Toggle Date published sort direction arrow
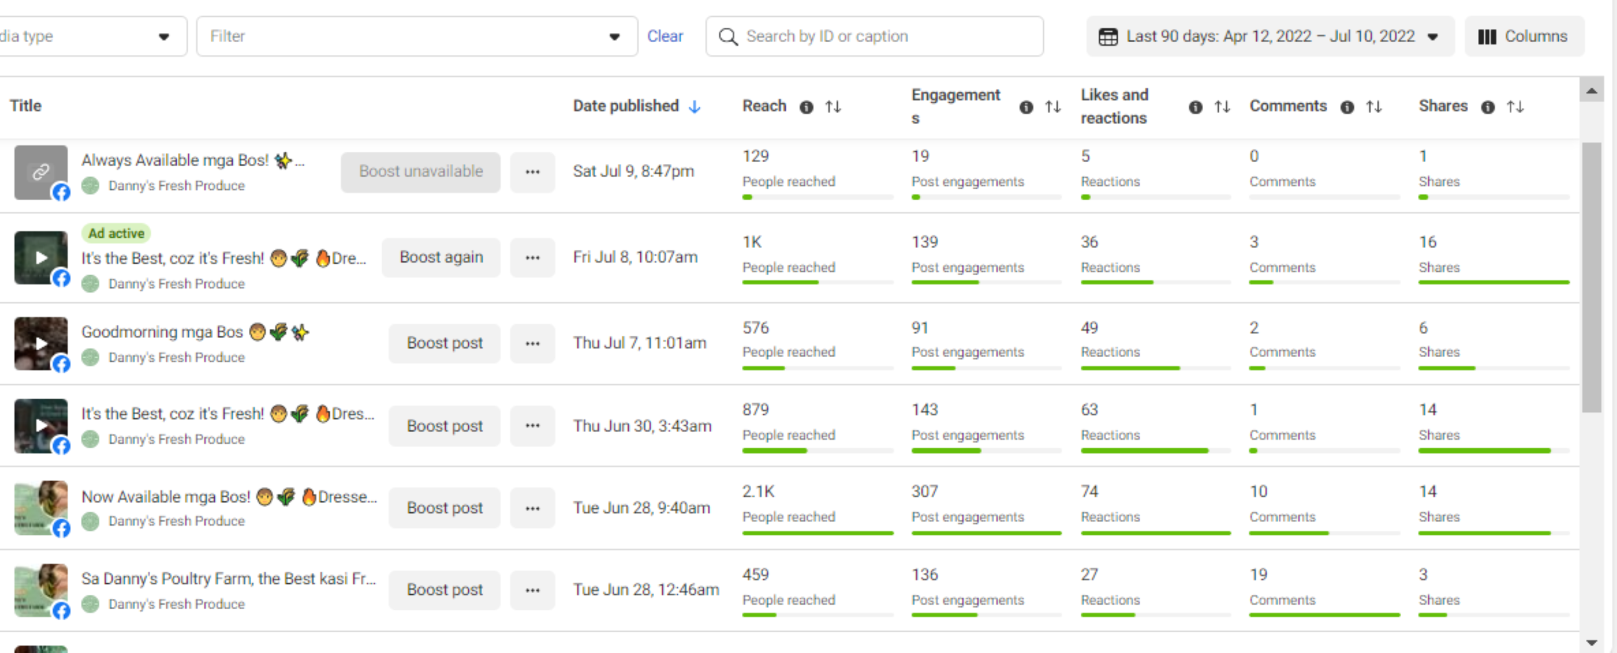 click(x=695, y=107)
